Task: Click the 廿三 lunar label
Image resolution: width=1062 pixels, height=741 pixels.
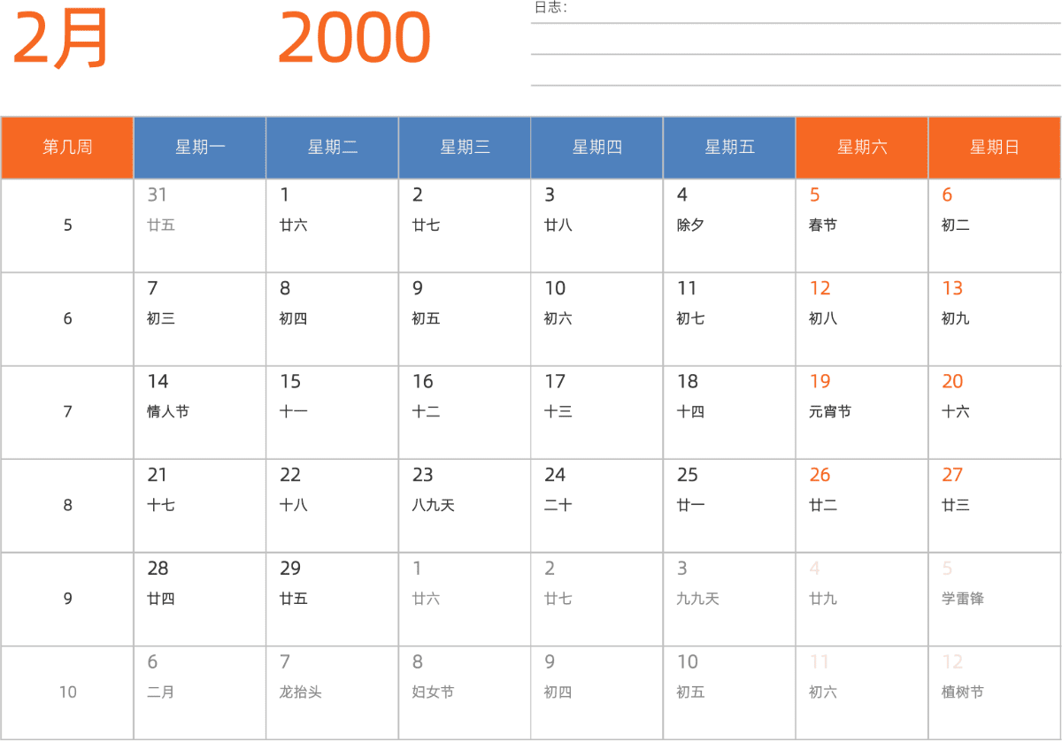Action: [x=956, y=506]
